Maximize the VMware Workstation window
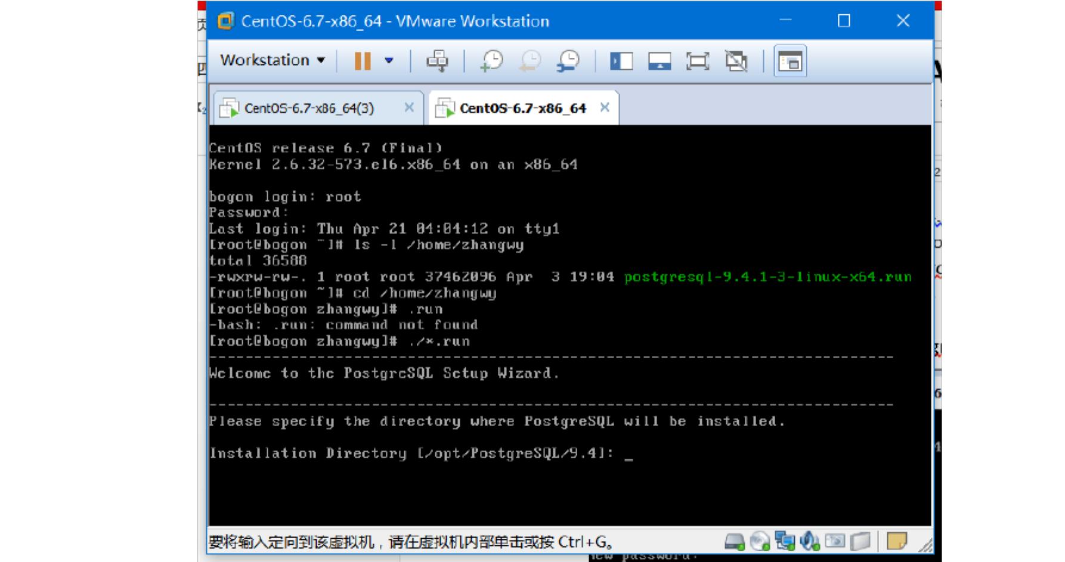Image resolution: width=1065 pixels, height=562 pixels. [x=844, y=21]
